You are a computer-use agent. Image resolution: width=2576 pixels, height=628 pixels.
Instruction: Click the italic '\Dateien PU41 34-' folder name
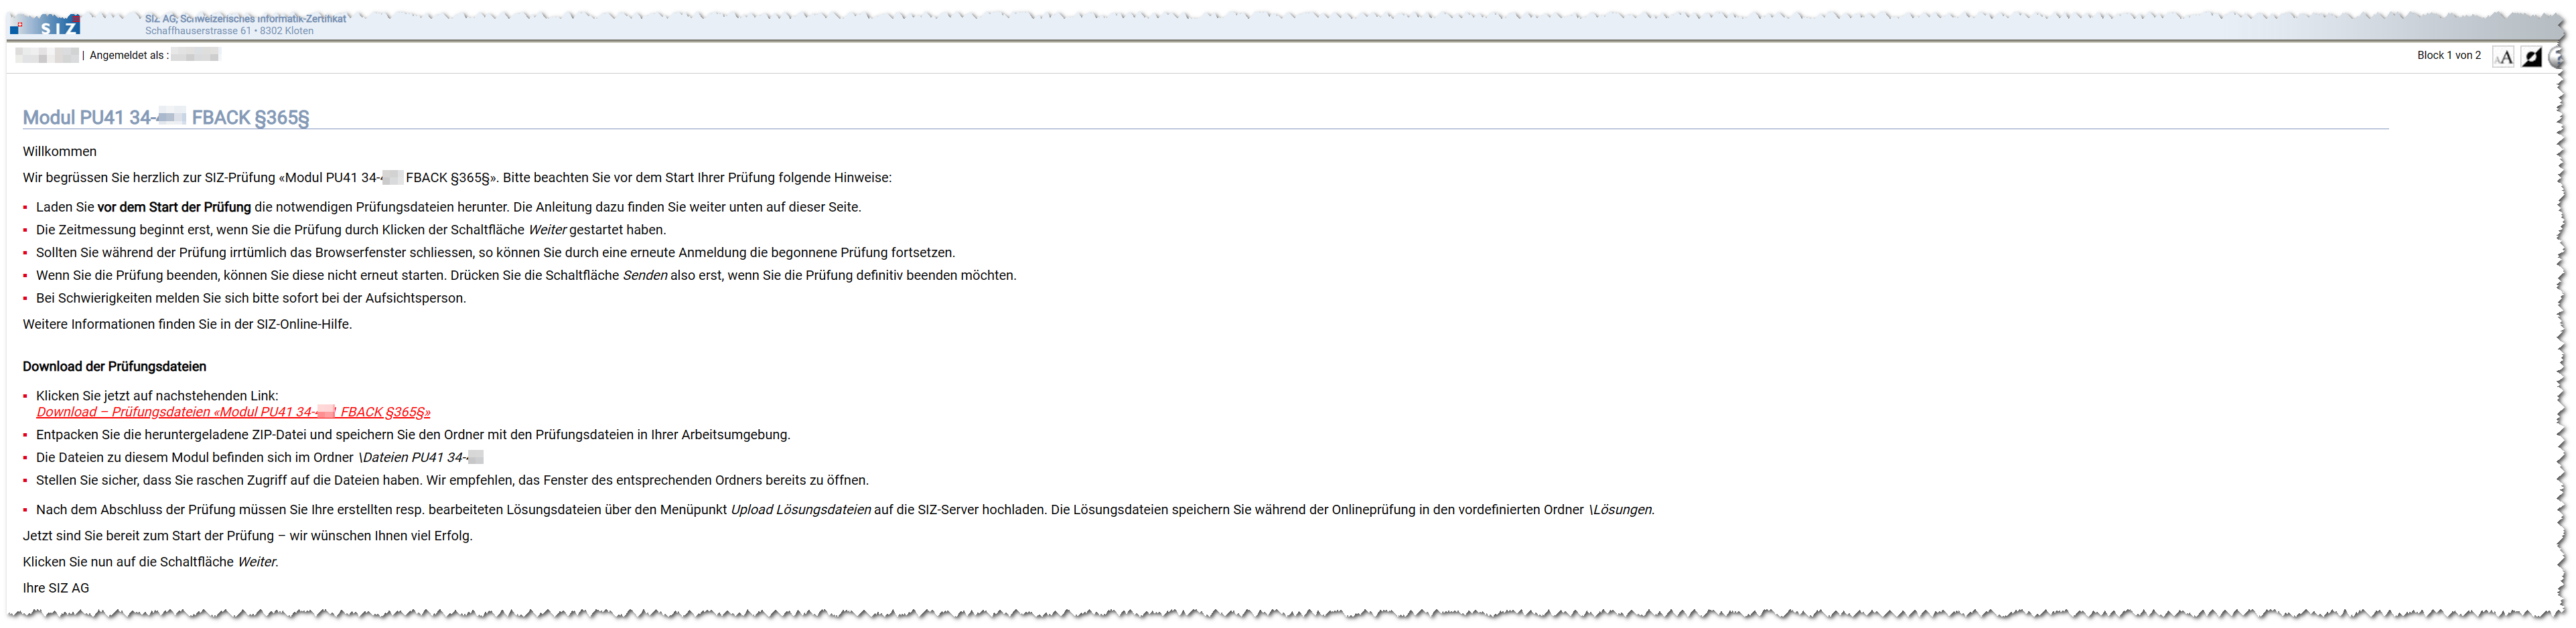pyautogui.click(x=421, y=457)
